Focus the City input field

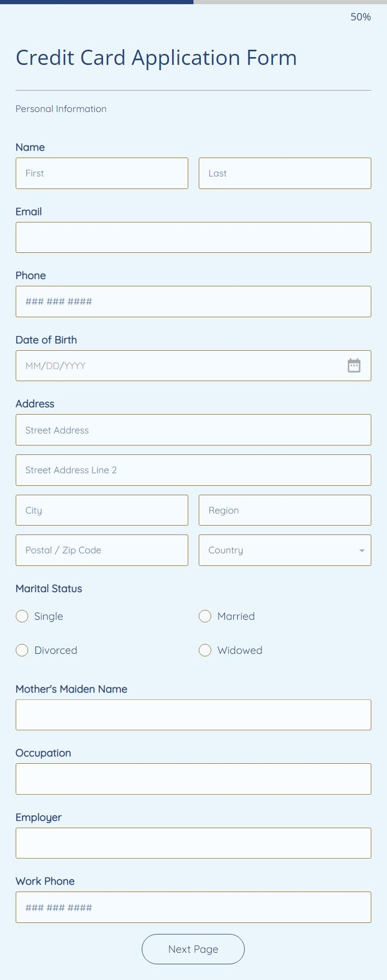(102, 510)
